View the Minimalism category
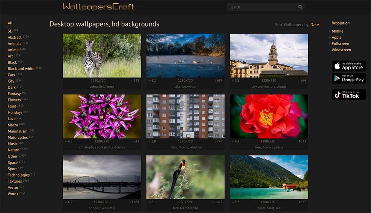371x213 pixels. (x=17, y=131)
